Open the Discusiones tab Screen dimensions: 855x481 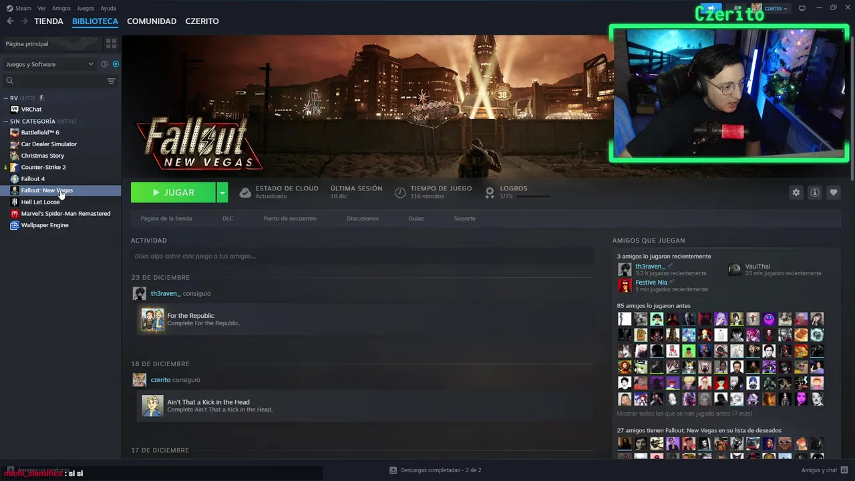click(363, 218)
